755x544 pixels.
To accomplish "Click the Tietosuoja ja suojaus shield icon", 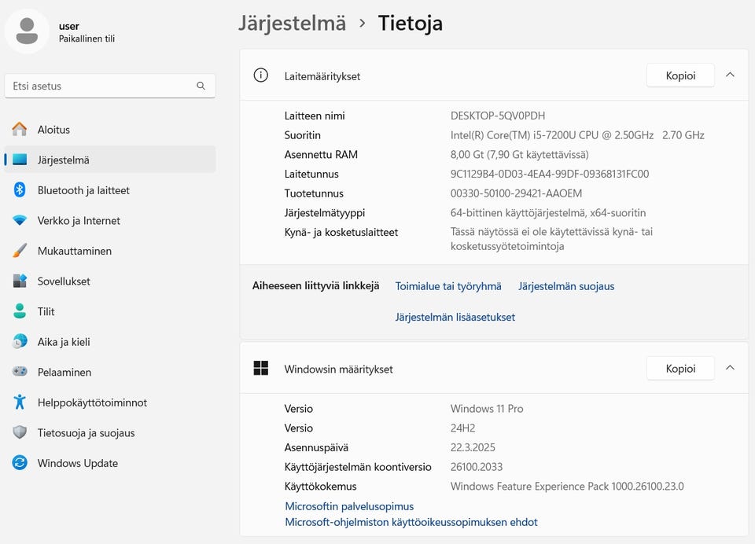I will pyautogui.click(x=20, y=433).
